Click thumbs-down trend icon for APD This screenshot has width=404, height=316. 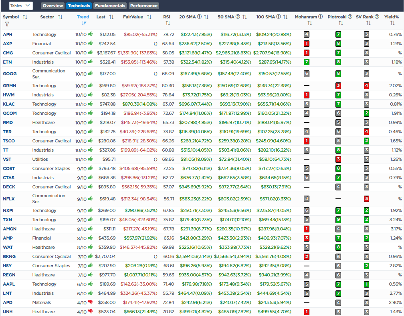(x=90, y=302)
